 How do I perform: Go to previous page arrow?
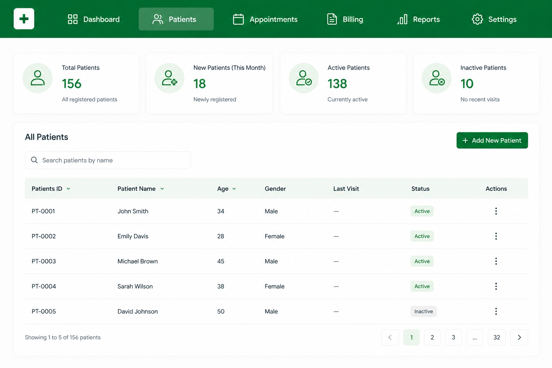click(390, 337)
